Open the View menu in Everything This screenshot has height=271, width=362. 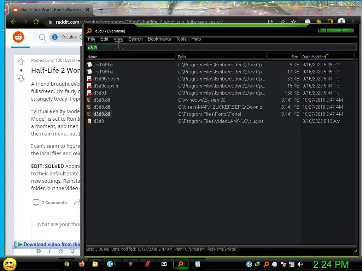[x=118, y=39]
